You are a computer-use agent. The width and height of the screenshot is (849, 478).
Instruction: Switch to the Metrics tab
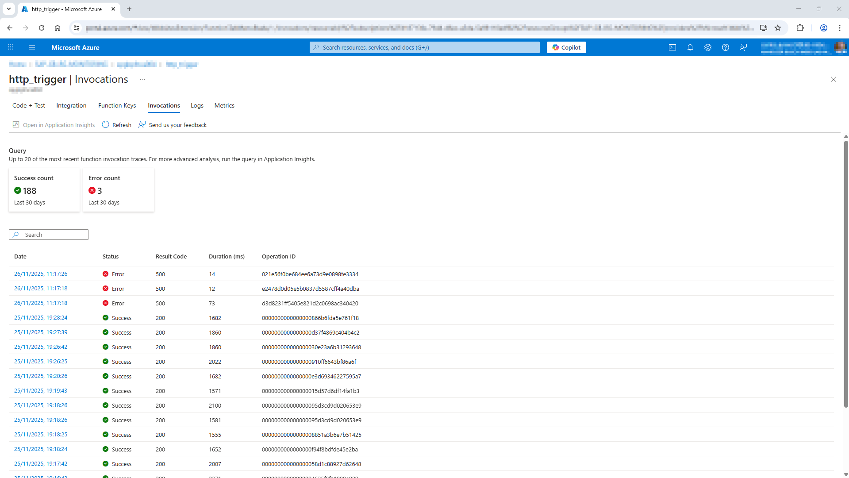click(x=224, y=105)
